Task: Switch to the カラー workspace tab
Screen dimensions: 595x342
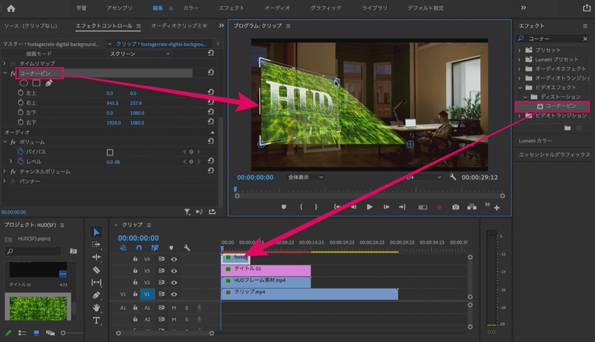Action: point(191,8)
